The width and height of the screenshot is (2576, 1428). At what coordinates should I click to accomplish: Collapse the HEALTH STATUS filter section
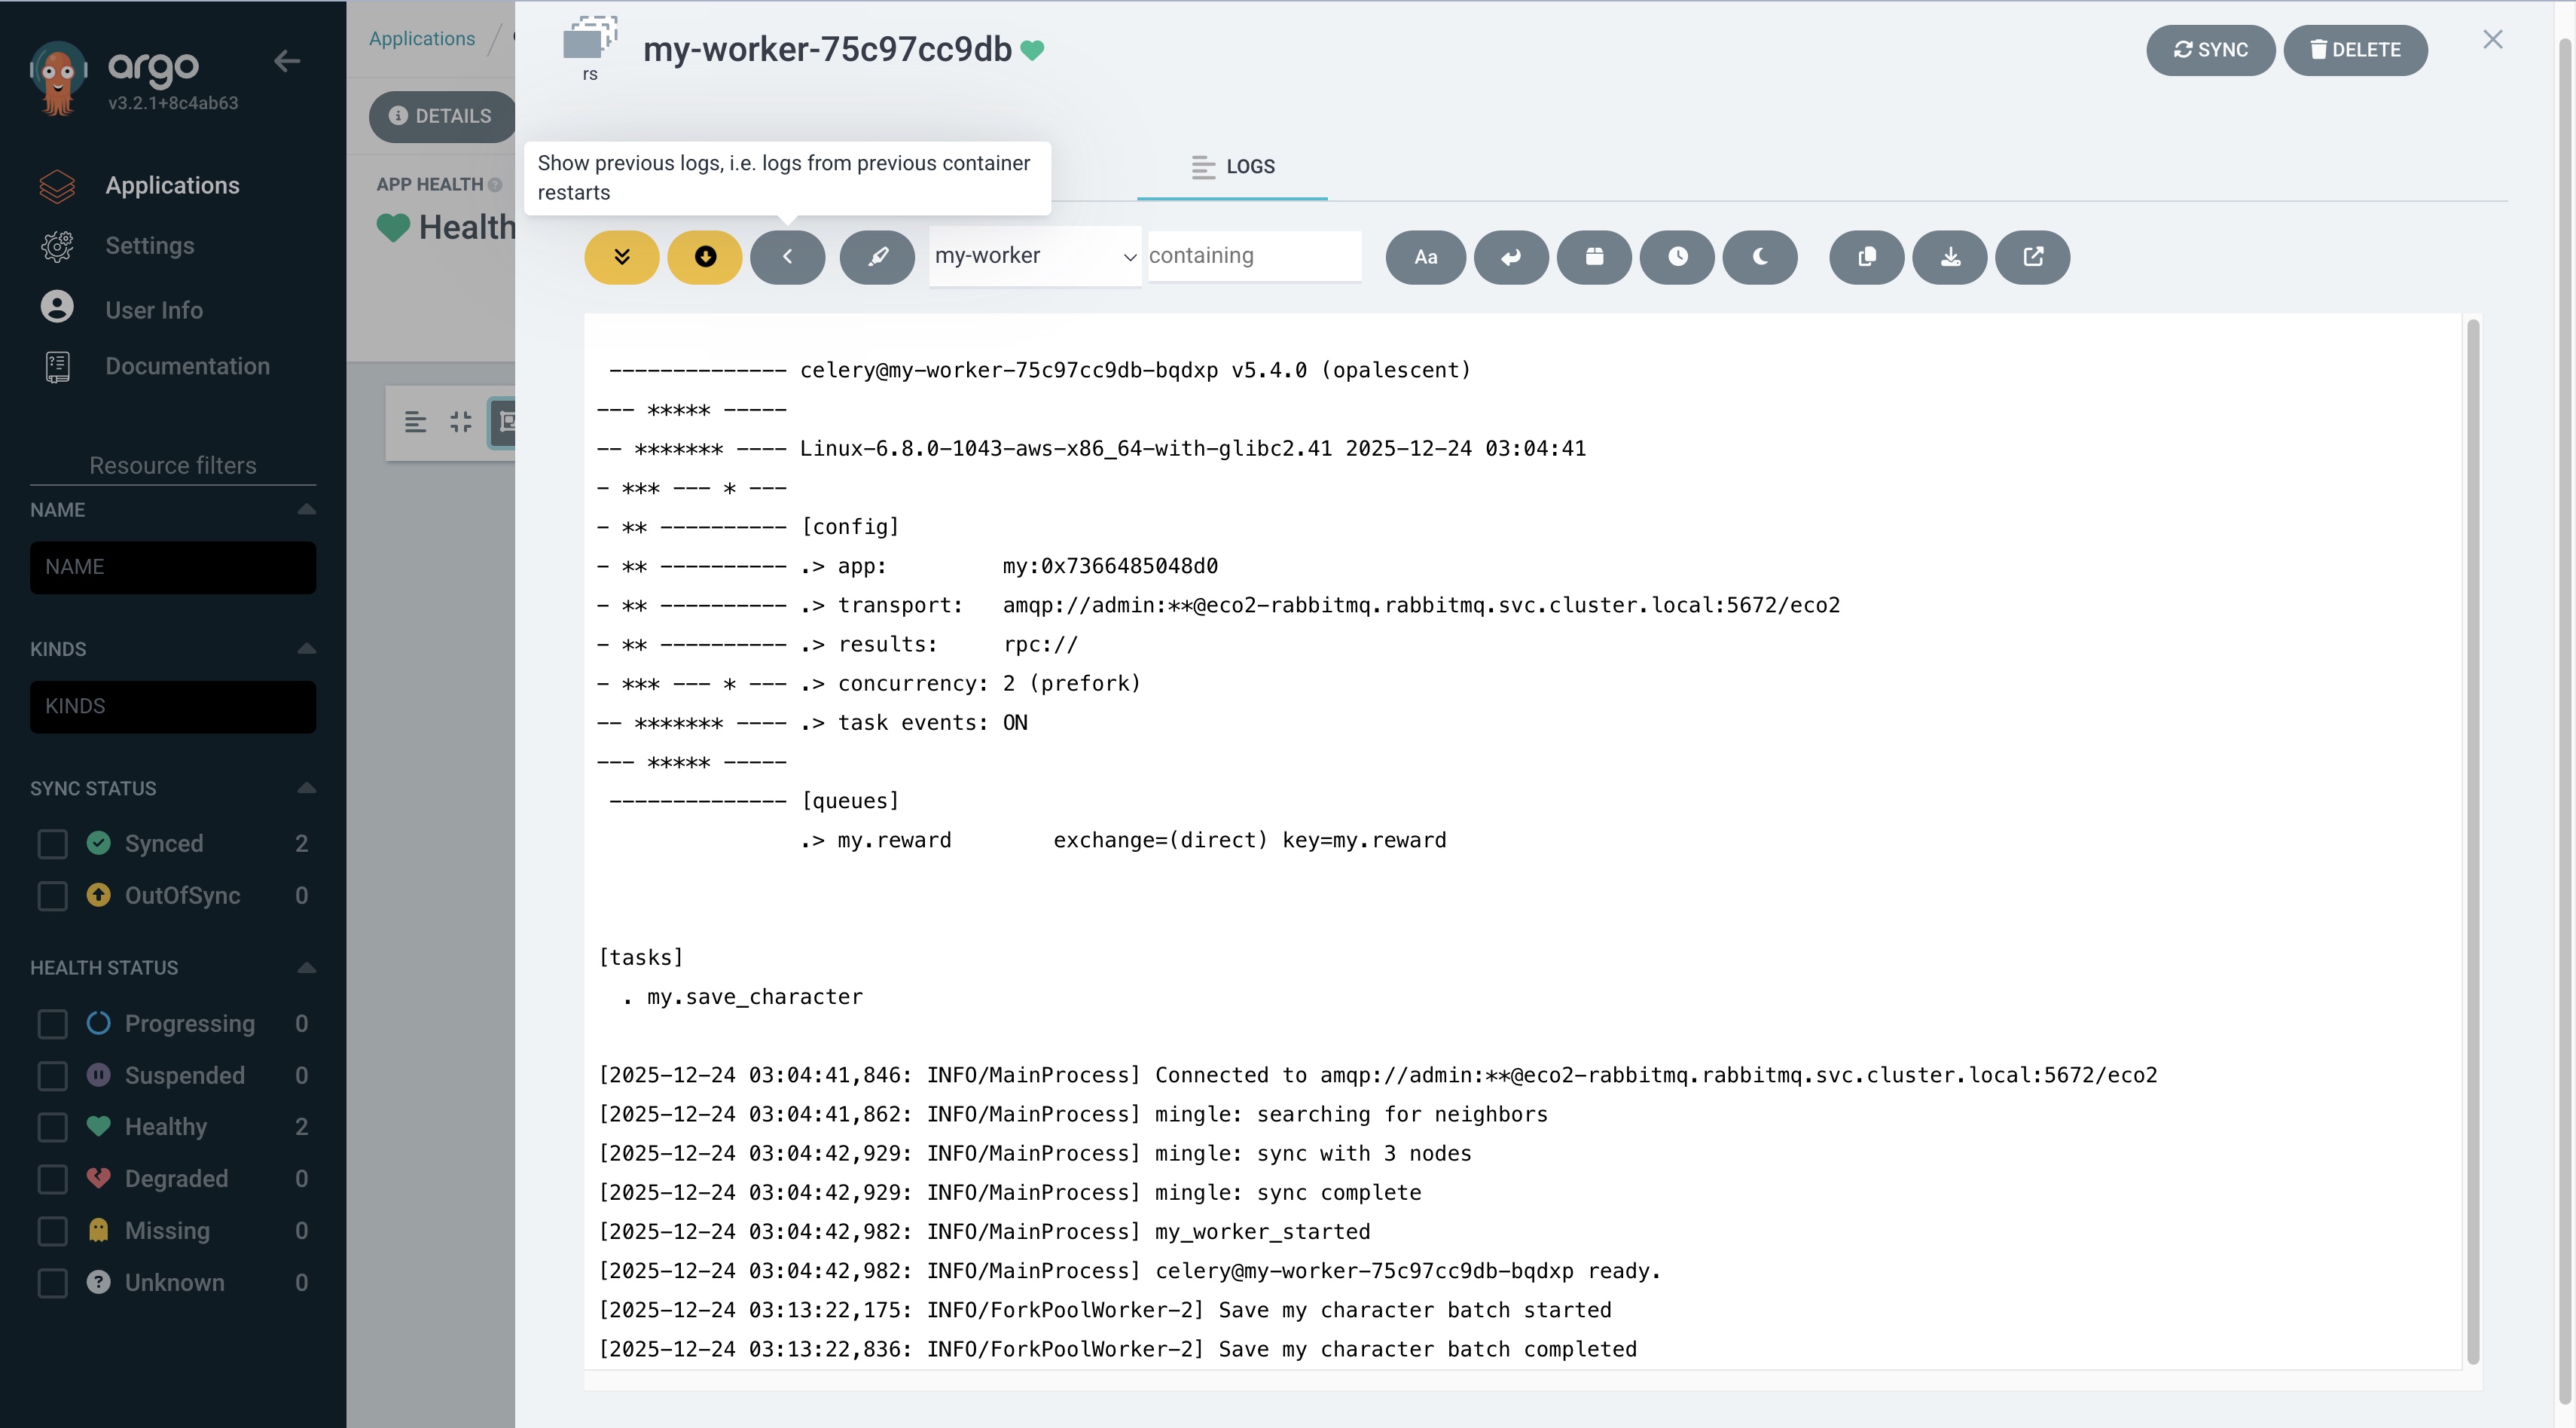[307, 967]
